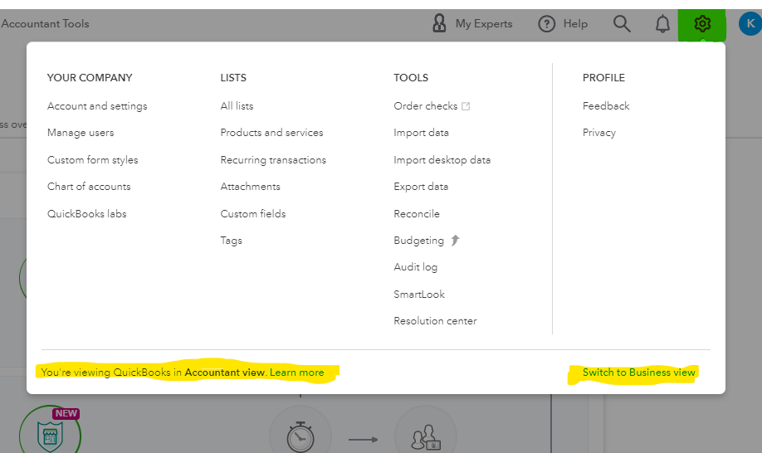Click the My Experts person icon

[439, 23]
